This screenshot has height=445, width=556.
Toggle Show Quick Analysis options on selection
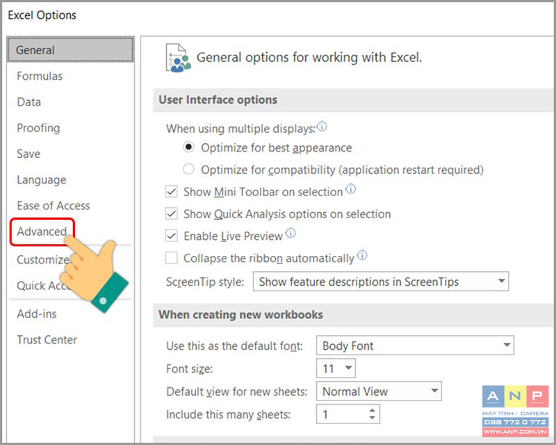click(x=172, y=214)
